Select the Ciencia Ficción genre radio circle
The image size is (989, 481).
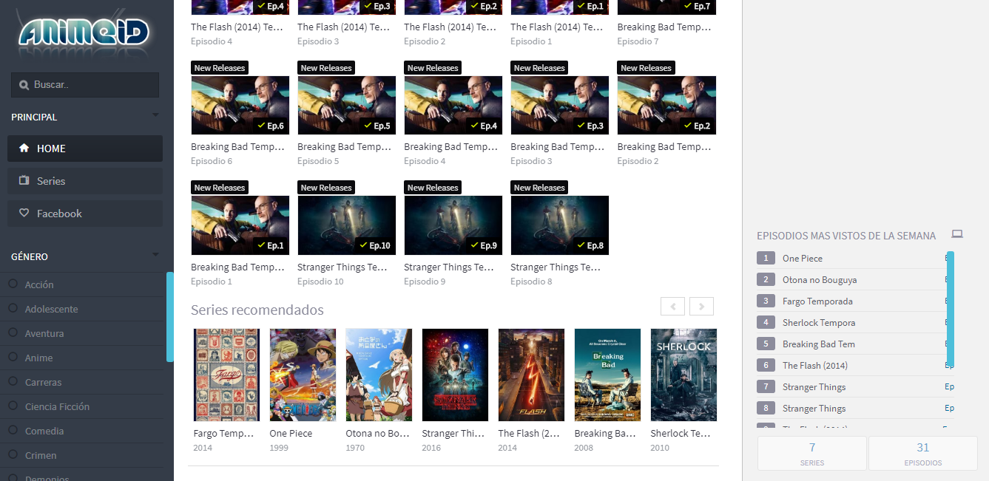pos(13,406)
